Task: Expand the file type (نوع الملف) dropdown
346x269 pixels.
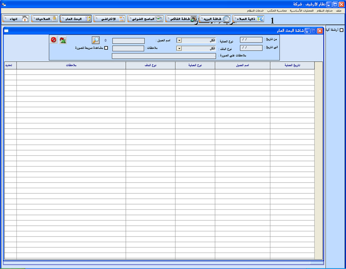Action: 179,49
